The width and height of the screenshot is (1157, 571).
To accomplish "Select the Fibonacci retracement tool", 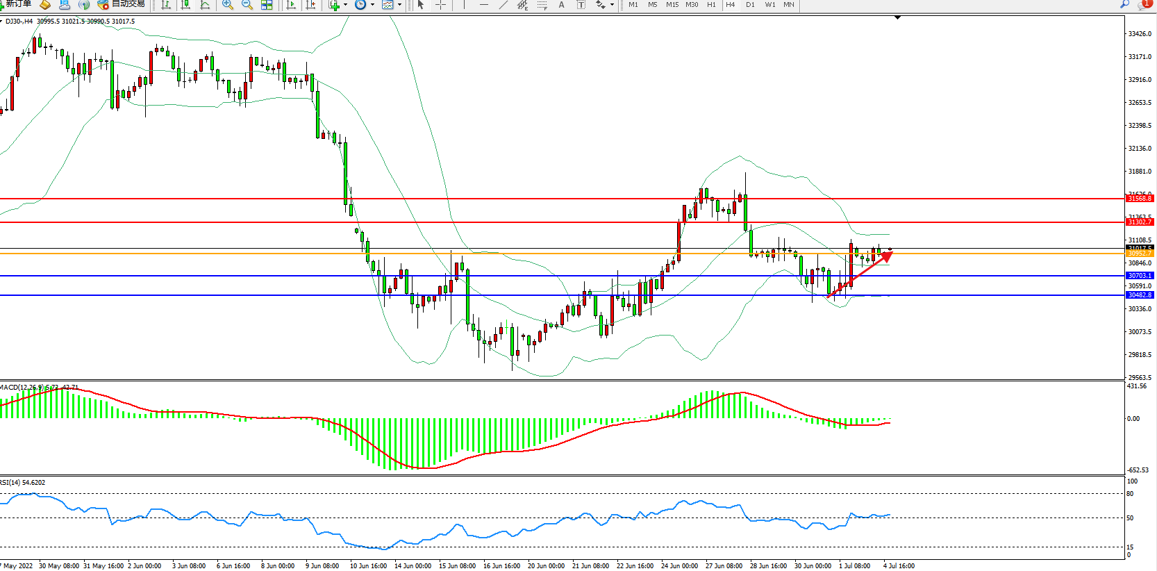I will click(542, 5).
